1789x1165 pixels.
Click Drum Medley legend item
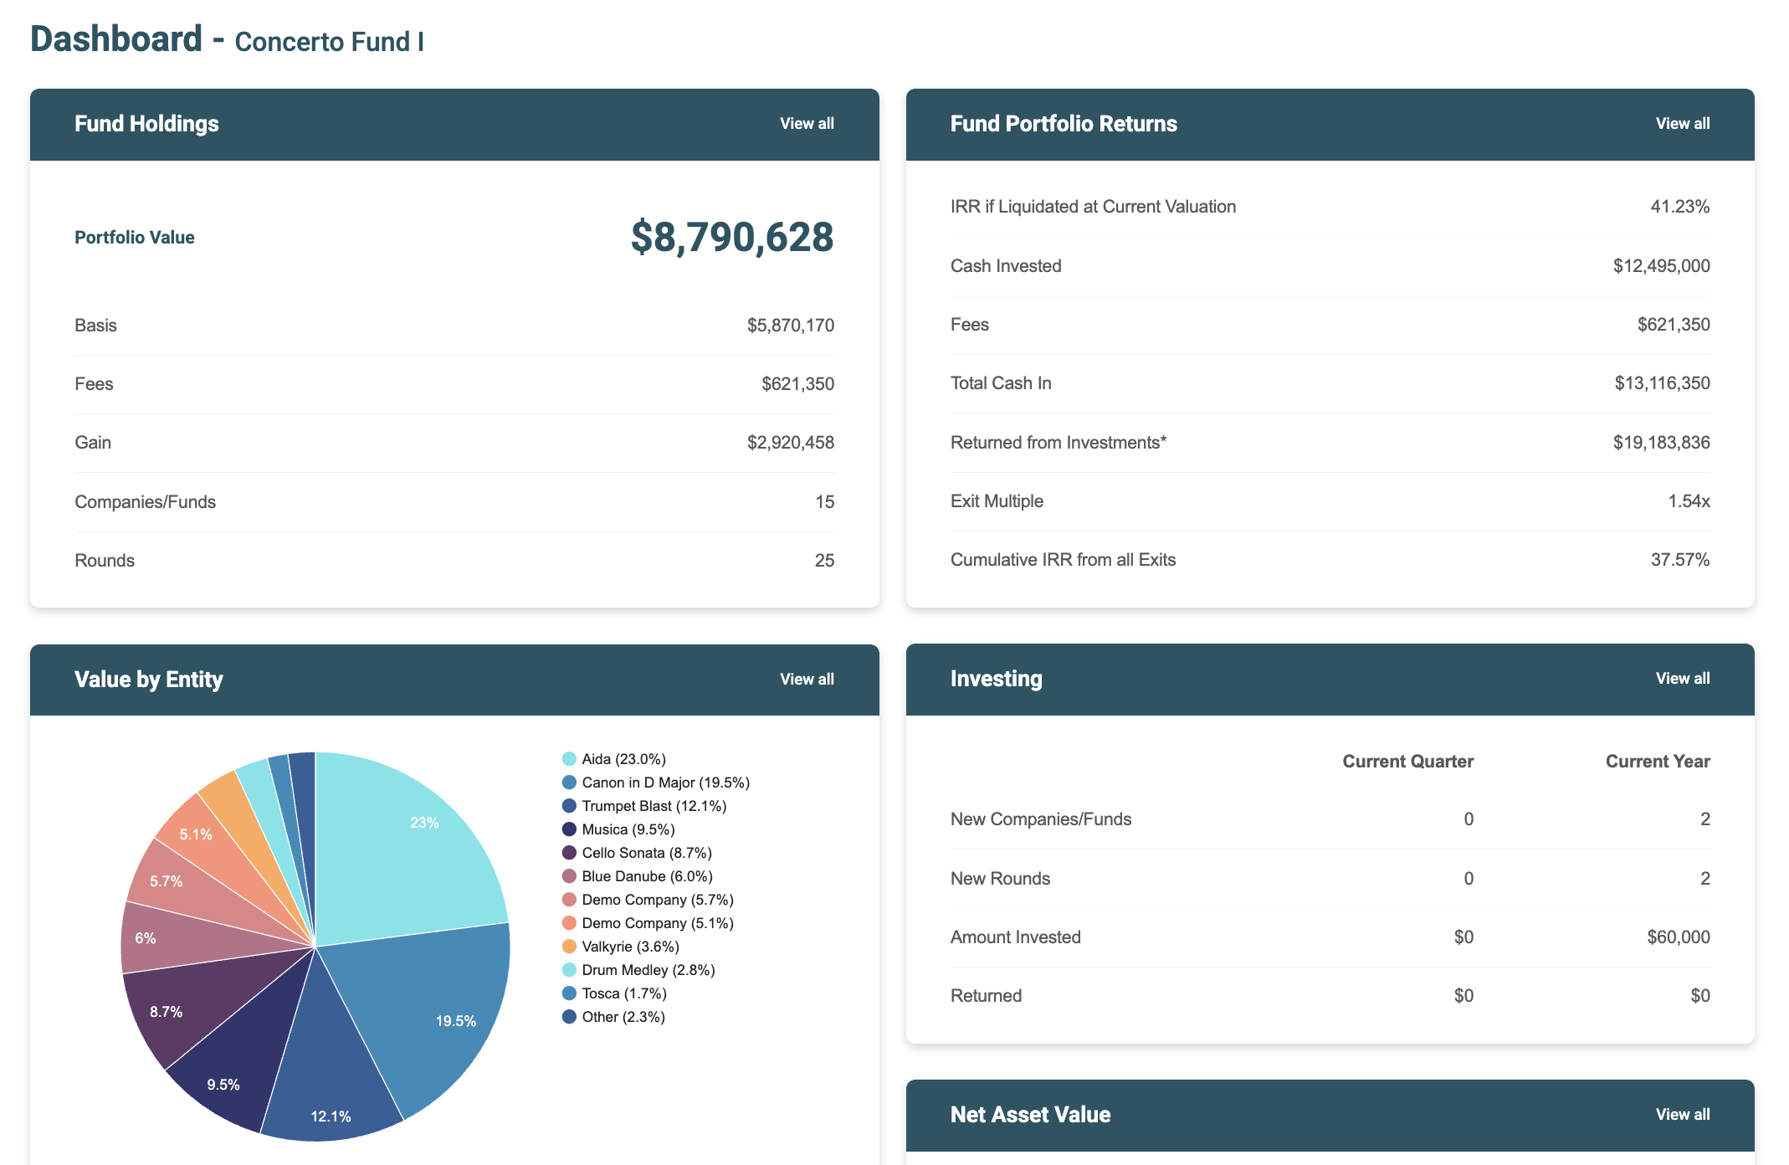[648, 970]
